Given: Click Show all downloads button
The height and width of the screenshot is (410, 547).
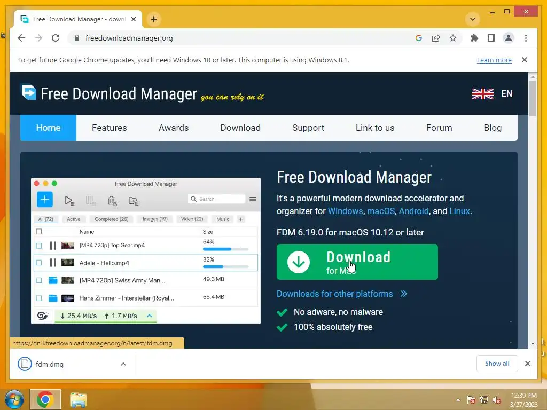Looking at the screenshot, I should 497,364.
